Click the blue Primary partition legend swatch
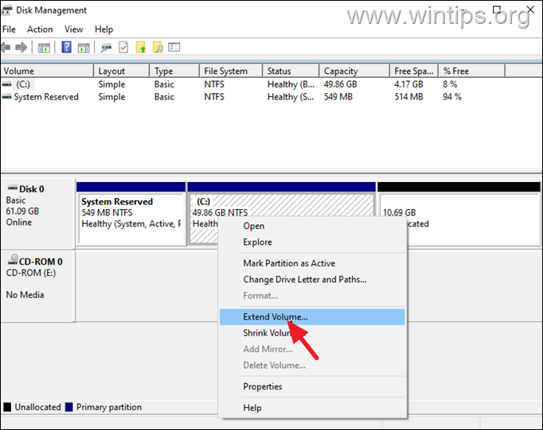 tap(69, 407)
